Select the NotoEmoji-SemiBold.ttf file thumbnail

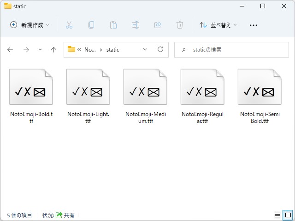click(260, 87)
